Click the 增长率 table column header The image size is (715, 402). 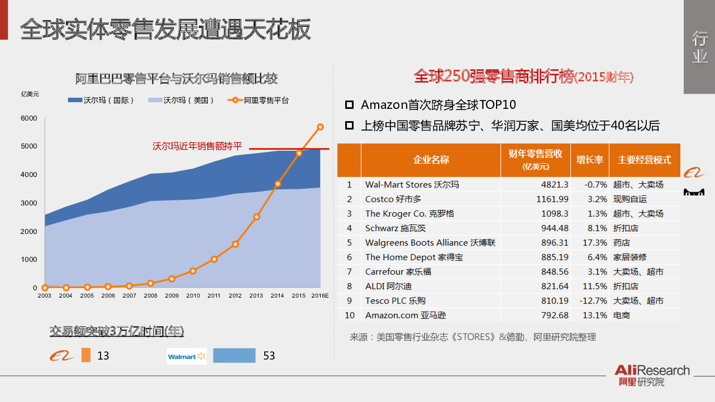[590, 160]
